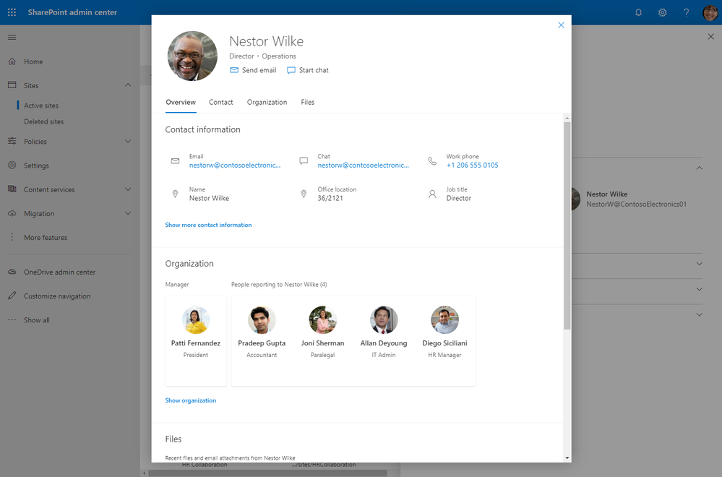Open the signed-in account avatar

pyautogui.click(x=710, y=12)
